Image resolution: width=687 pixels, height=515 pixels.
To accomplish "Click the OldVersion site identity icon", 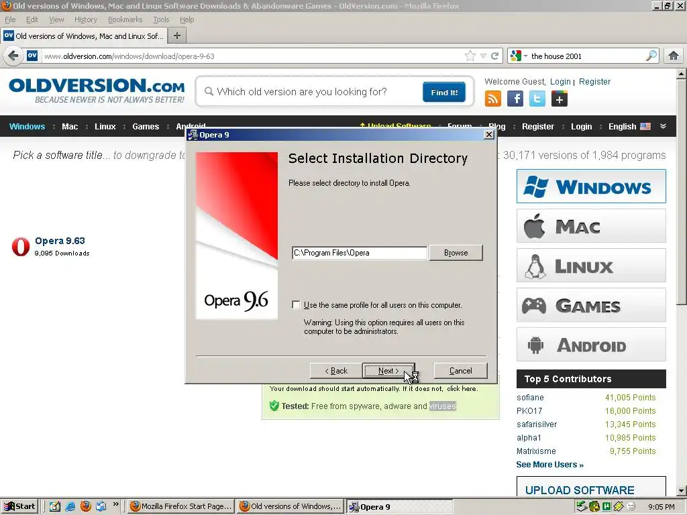I will (x=32, y=56).
